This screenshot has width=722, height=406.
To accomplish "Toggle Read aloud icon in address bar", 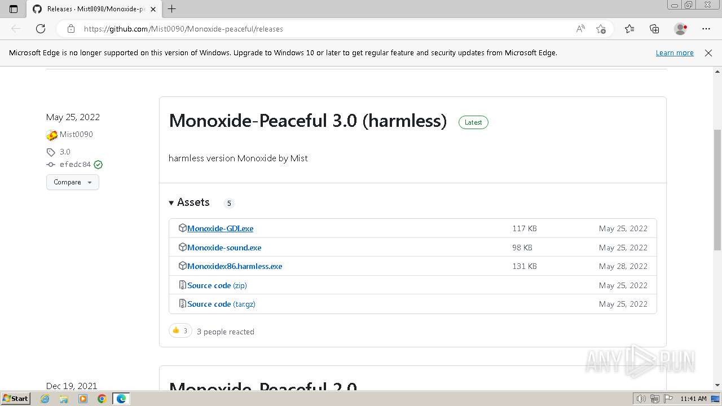I will [x=580, y=29].
